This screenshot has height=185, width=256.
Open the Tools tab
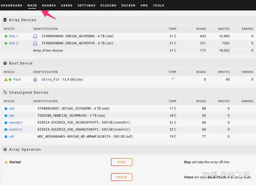[159, 5]
